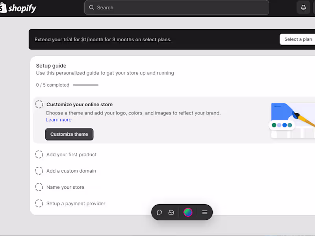Open the inbox tray icon
The height and width of the screenshot is (236, 315).
[x=171, y=212]
